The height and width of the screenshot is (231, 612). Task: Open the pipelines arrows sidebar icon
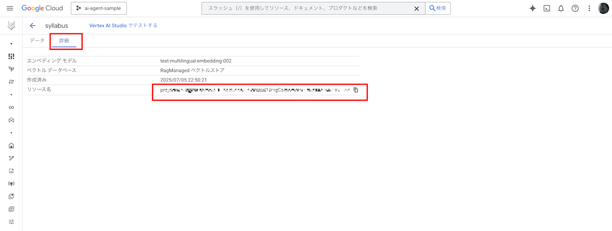pos(11,82)
